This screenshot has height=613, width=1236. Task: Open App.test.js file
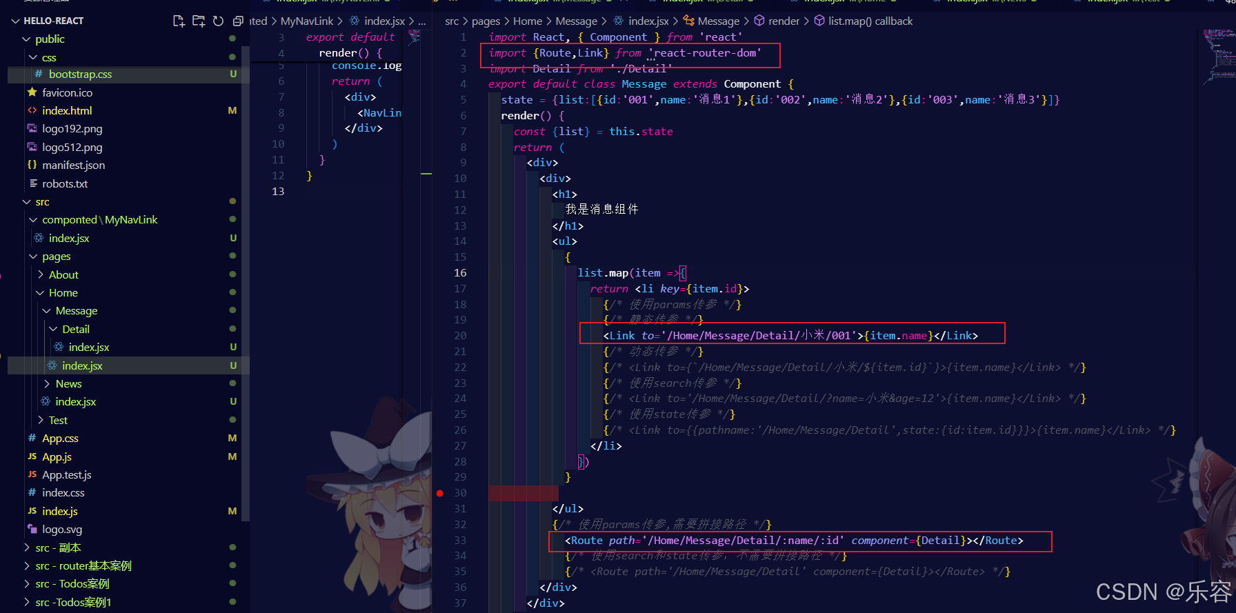tap(66, 475)
